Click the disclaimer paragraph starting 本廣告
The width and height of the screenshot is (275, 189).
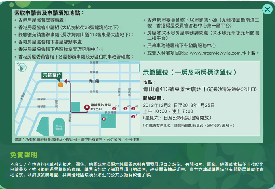(x=137, y=170)
